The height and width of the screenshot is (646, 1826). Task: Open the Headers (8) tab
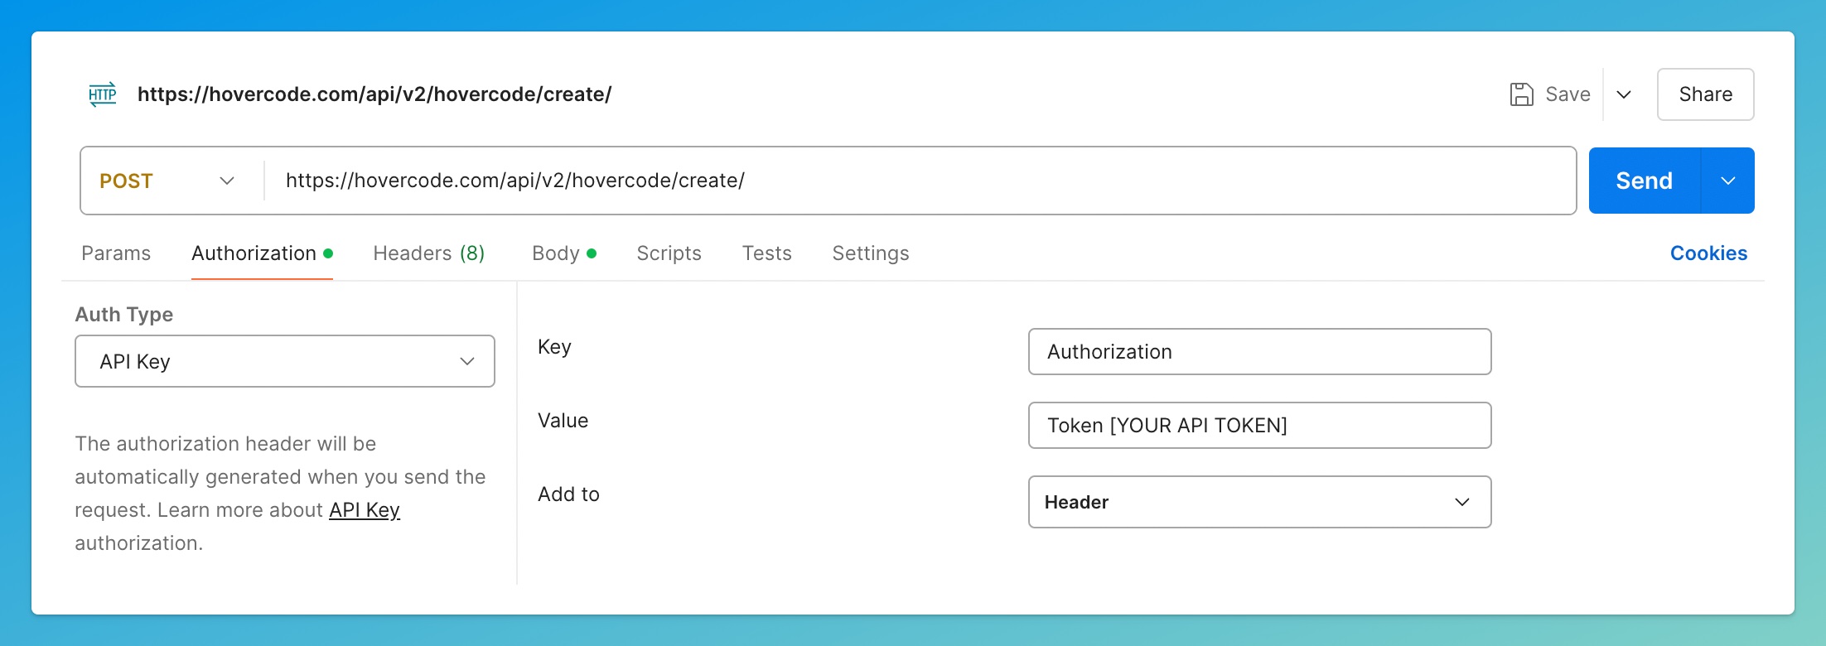[429, 253]
